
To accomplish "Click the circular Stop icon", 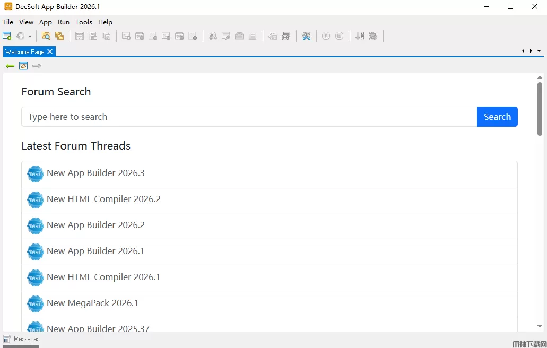I will tap(340, 36).
